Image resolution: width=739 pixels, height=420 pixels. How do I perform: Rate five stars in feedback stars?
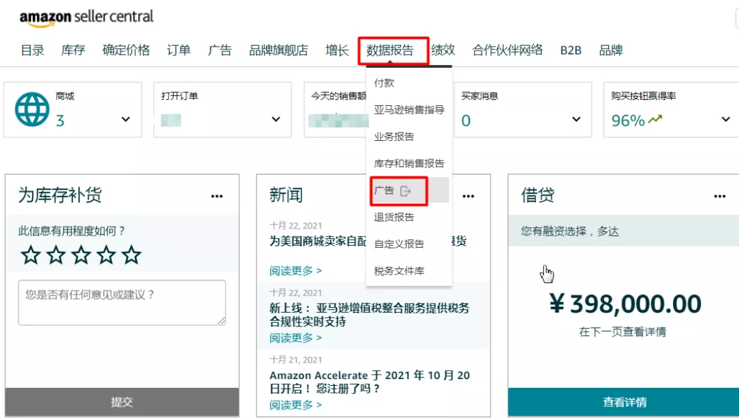pos(131,255)
